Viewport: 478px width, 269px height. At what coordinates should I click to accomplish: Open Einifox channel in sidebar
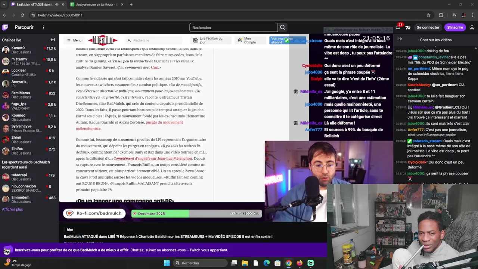point(29,151)
